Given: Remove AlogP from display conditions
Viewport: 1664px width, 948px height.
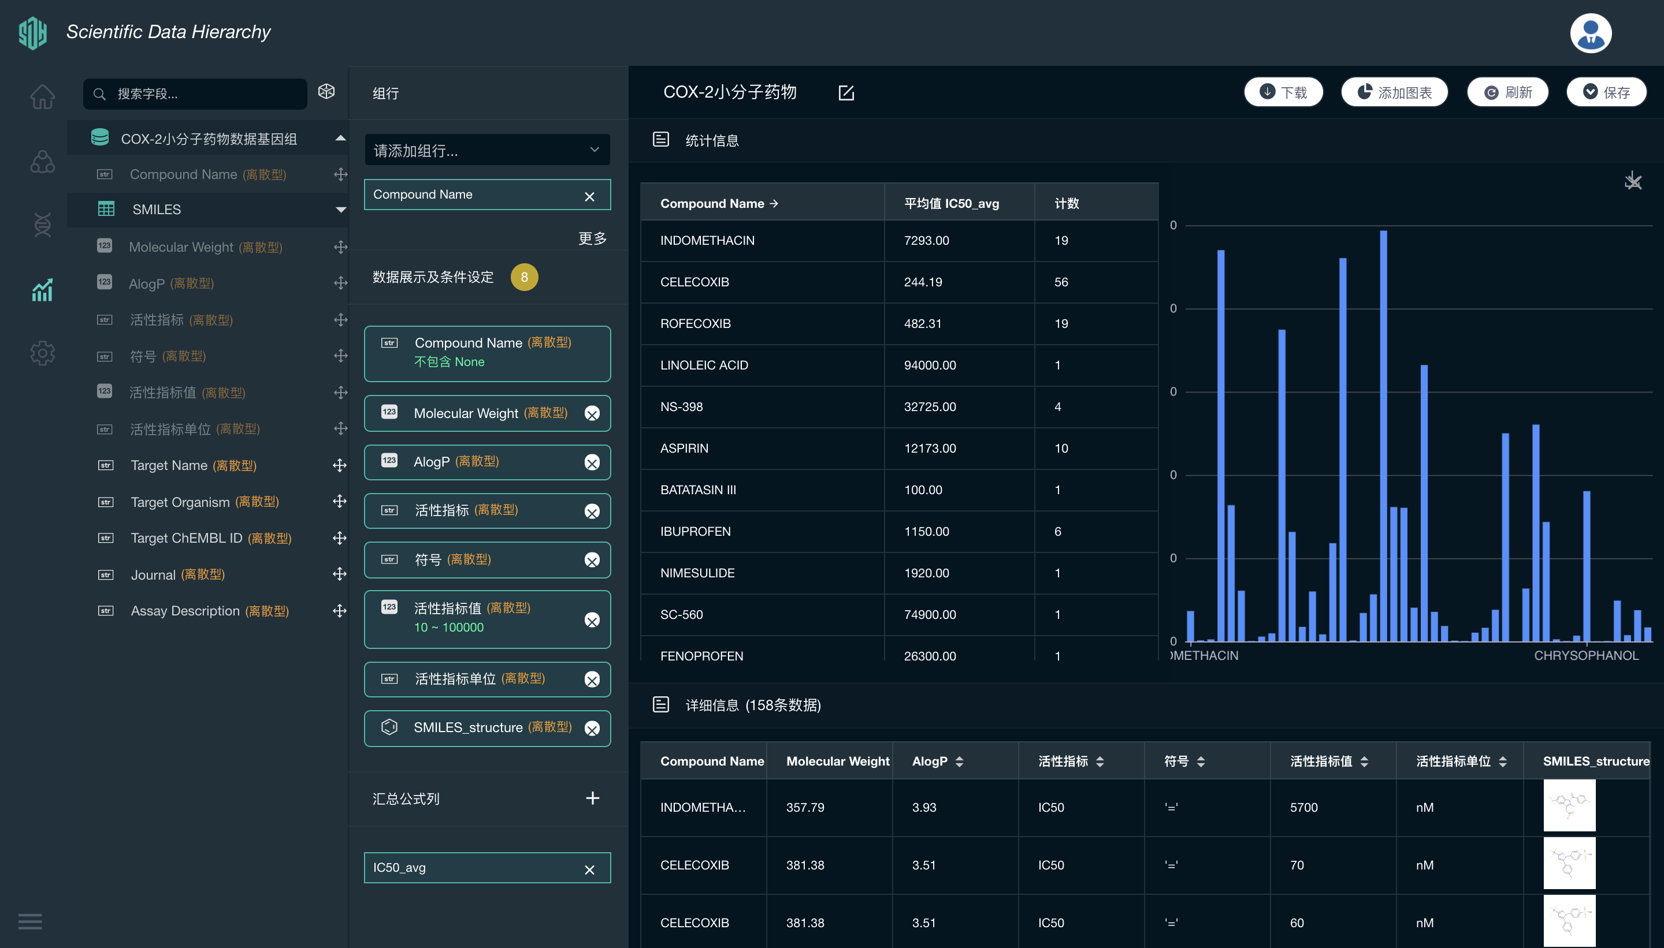Looking at the screenshot, I should click(x=592, y=462).
